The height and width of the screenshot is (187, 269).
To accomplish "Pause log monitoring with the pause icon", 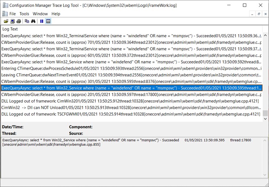I will [42, 21].
